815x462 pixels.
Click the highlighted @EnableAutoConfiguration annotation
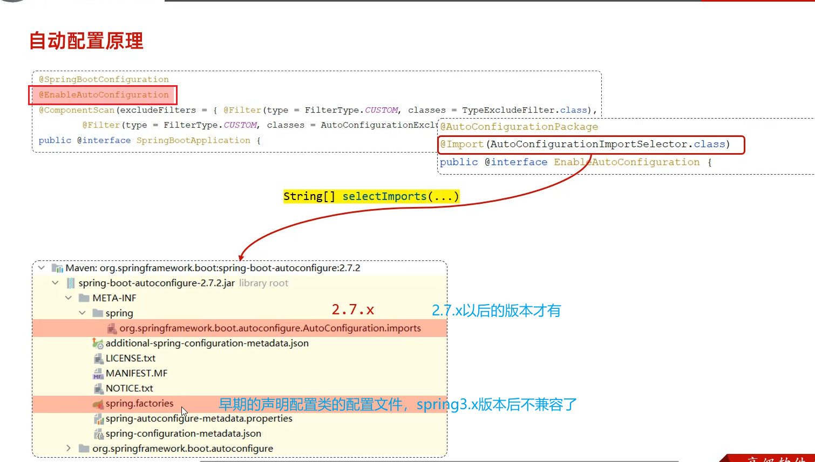(104, 95)
